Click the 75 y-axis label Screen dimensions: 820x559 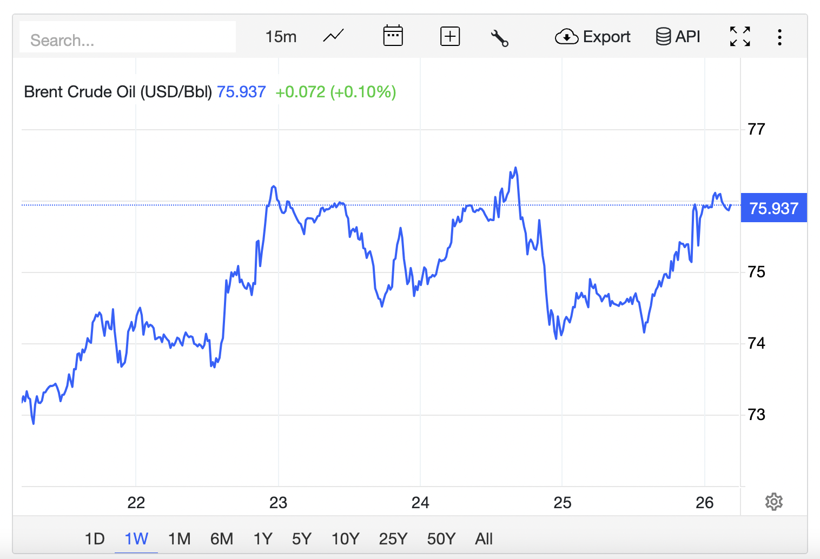pos(756,272)
